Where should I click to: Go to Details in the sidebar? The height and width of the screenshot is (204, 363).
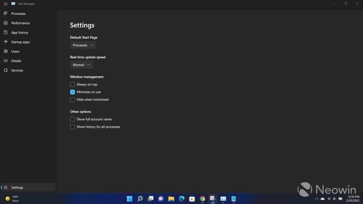pyautogui.click(x=16, y=61)
